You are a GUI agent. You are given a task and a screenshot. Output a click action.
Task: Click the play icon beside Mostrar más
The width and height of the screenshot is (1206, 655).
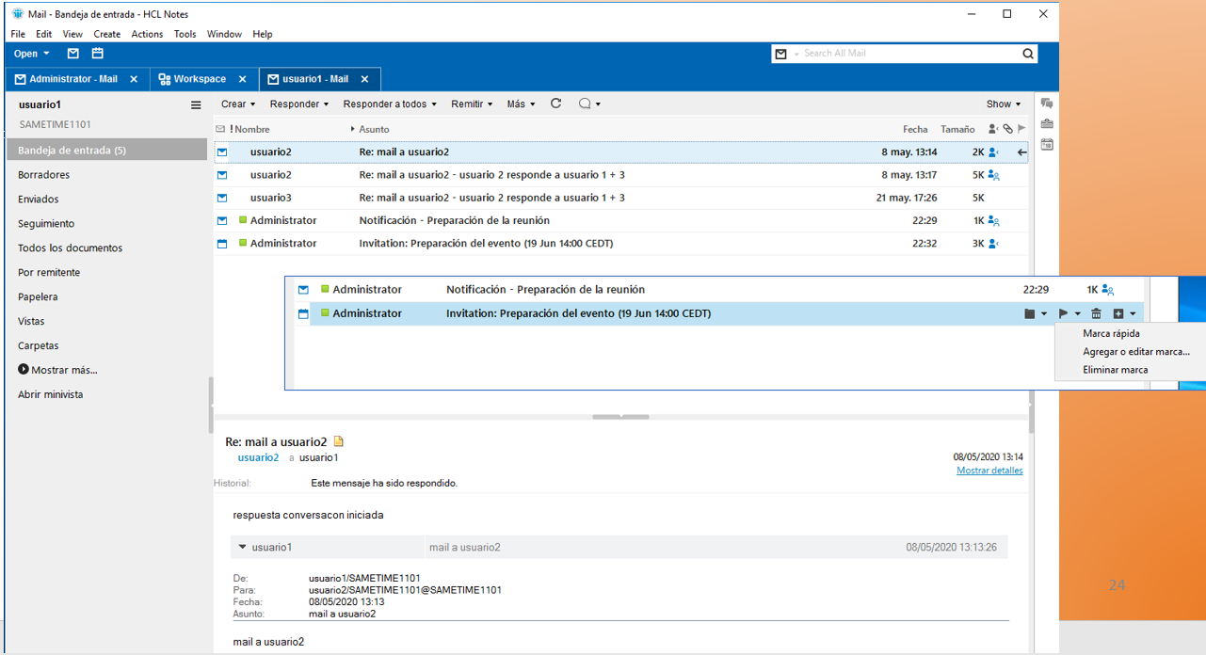tap(24, 370)
